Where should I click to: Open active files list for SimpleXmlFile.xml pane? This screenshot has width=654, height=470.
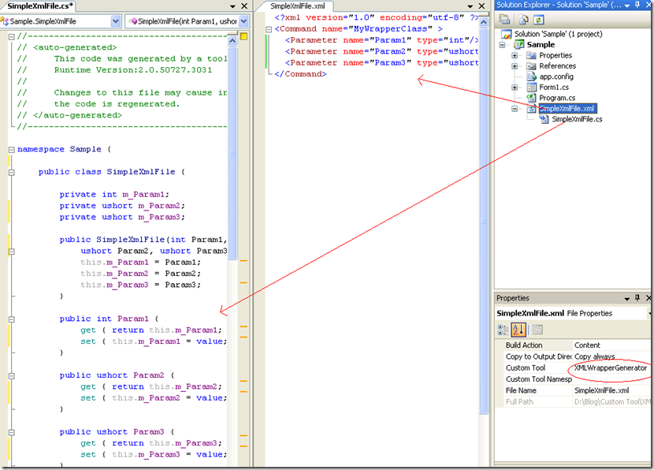click(470, 6)
